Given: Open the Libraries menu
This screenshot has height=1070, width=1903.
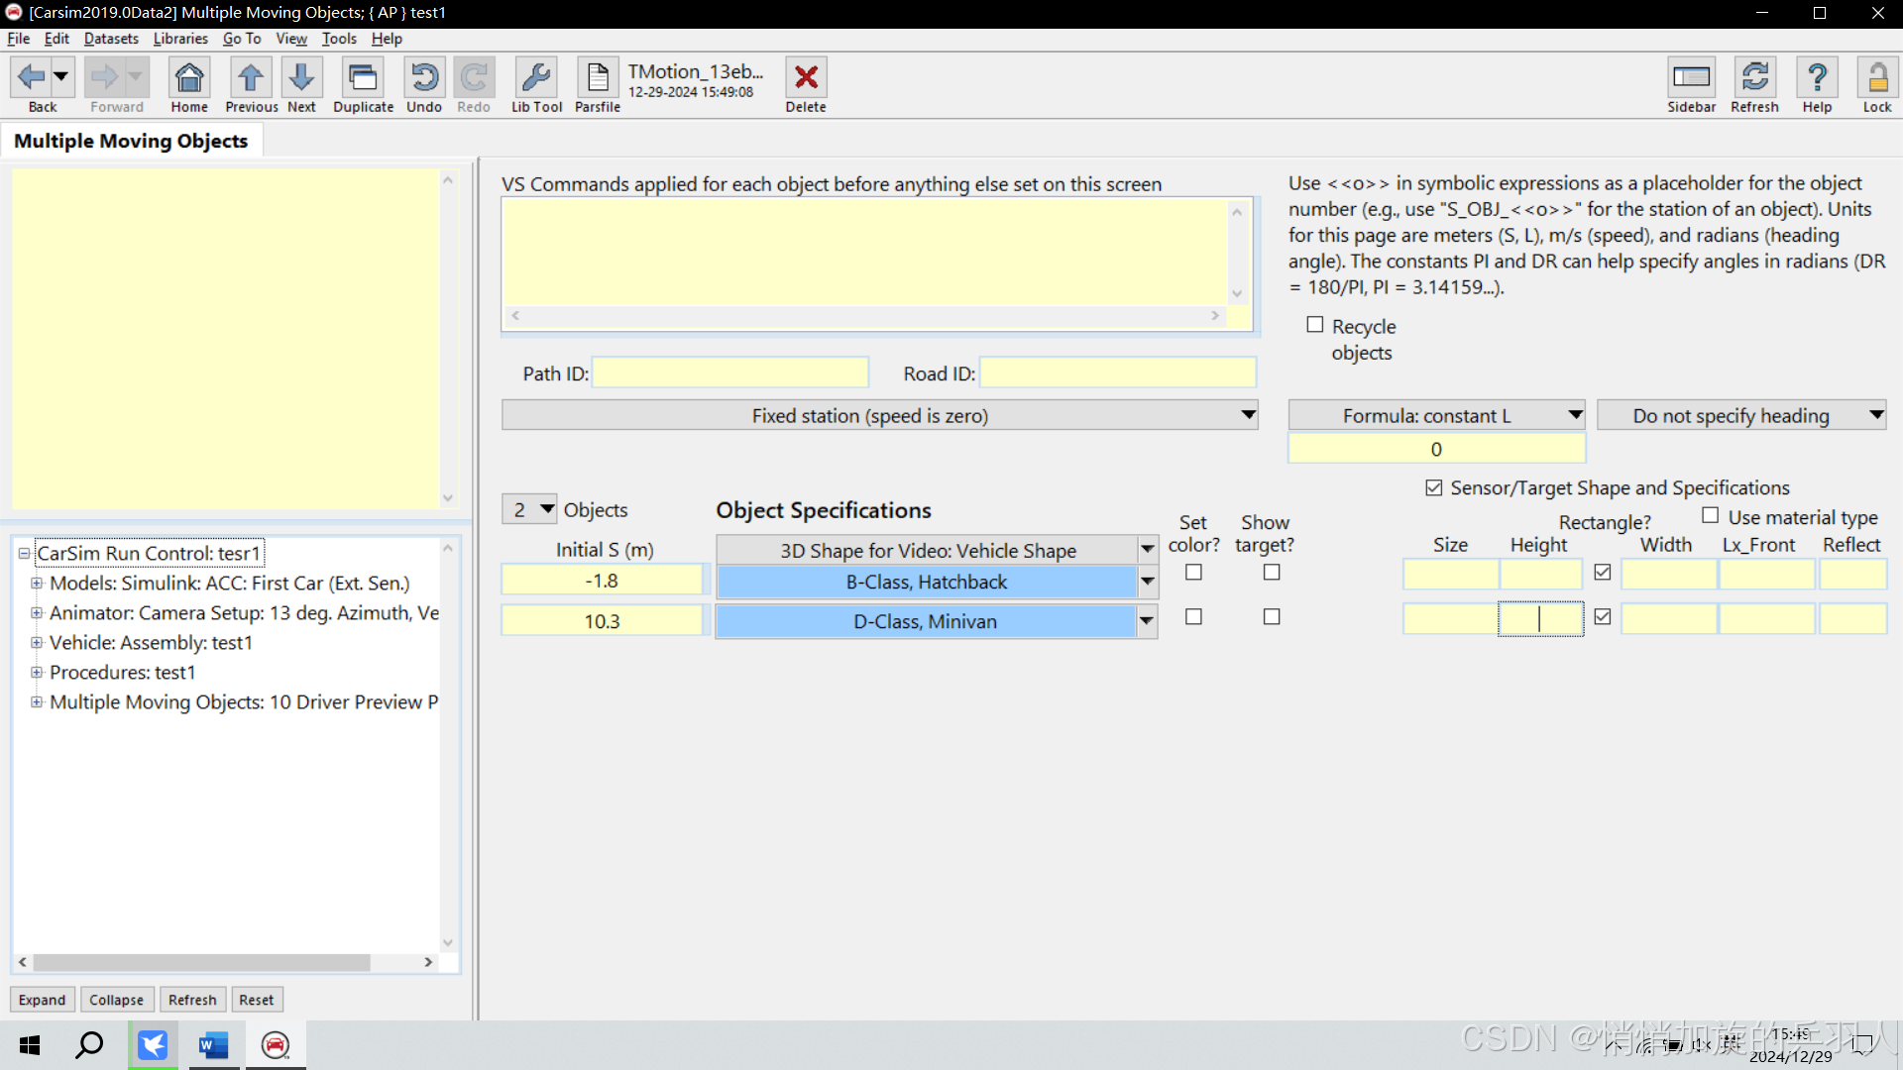Looking at the screenshot, I should (x=180, y=39).
